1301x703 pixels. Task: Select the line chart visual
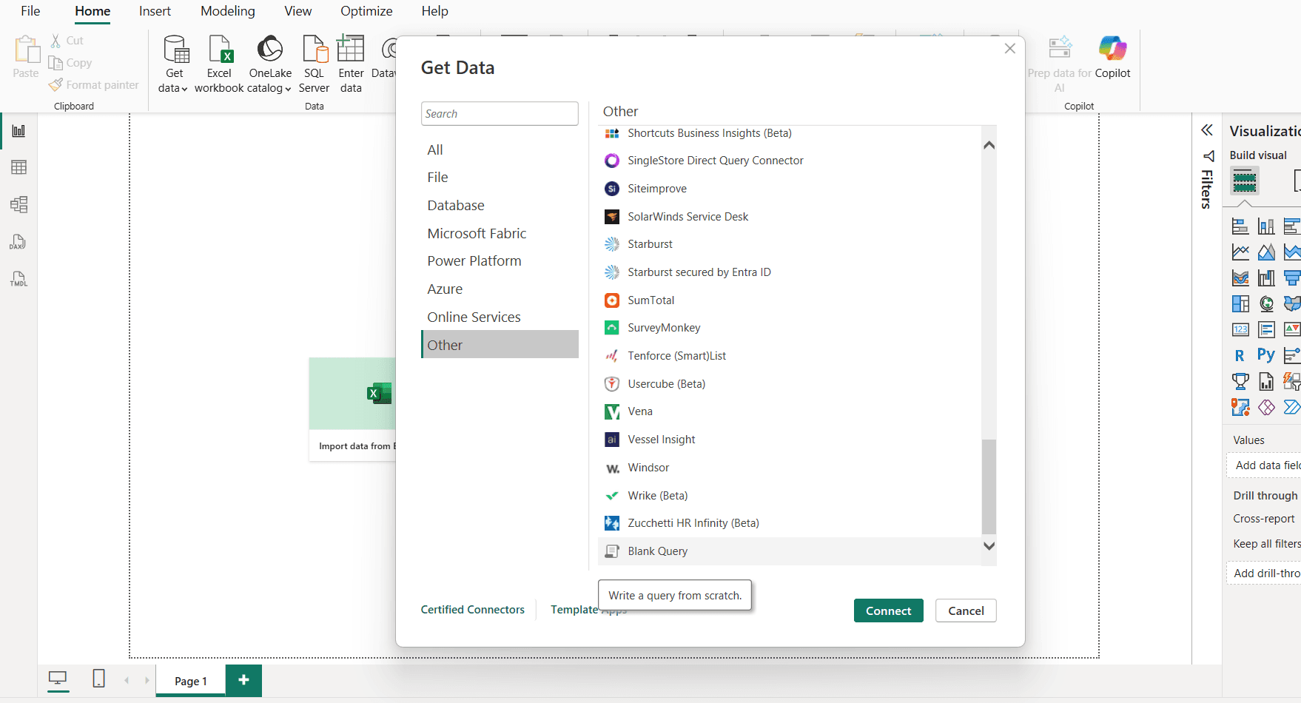(1240, 252)
